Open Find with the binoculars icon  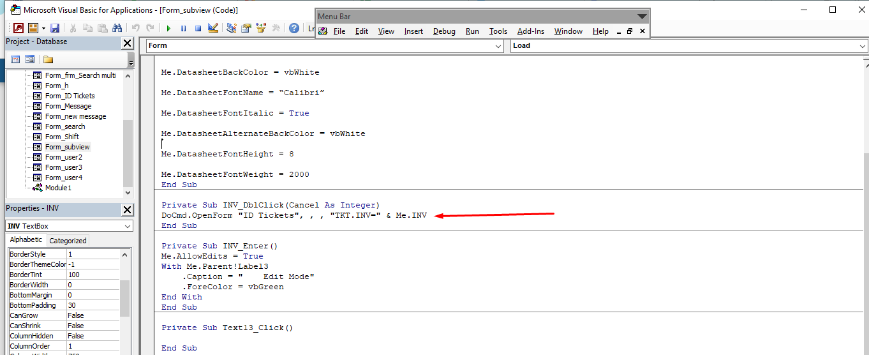pos(117,28)
